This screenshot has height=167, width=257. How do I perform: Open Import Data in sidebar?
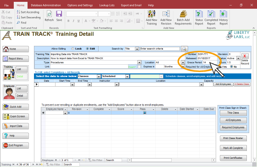click(x=16, y=126)
